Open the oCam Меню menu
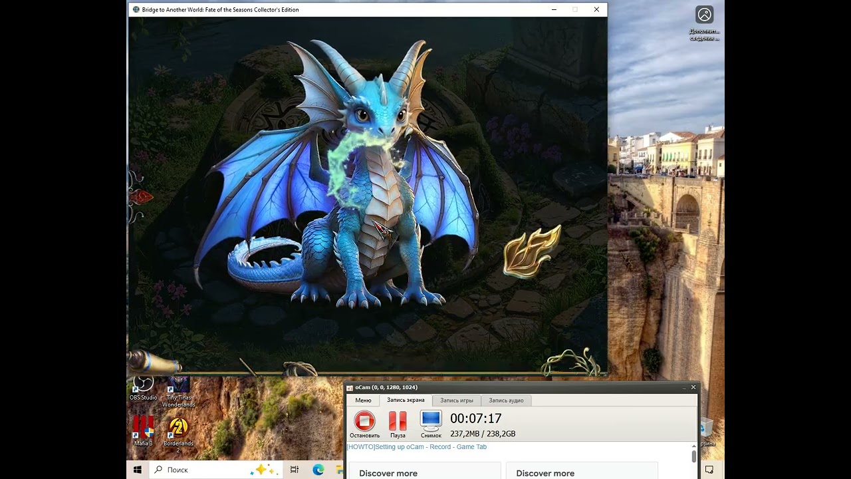Viewport: 851px width, 479px height. [363, 400]
